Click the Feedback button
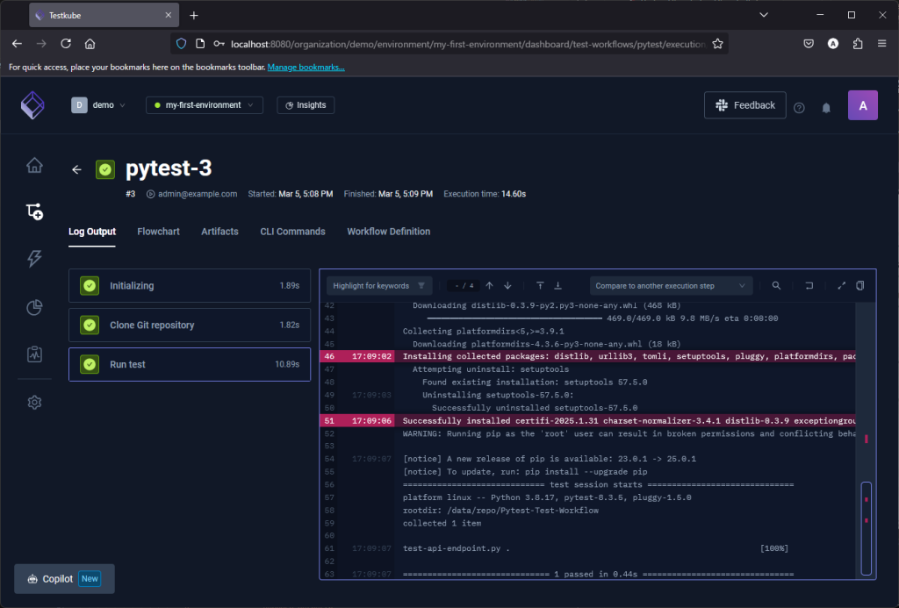 click(x=744, y=105)
